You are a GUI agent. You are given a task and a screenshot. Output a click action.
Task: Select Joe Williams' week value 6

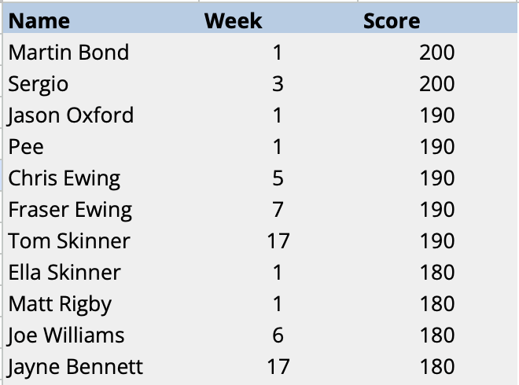coord(278,335)
